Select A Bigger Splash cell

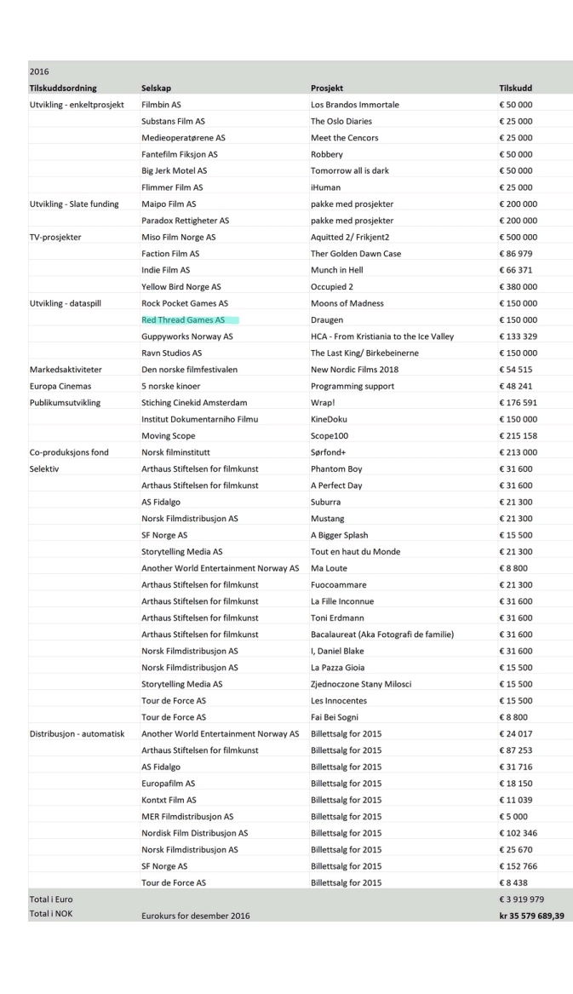pos(339,535)
